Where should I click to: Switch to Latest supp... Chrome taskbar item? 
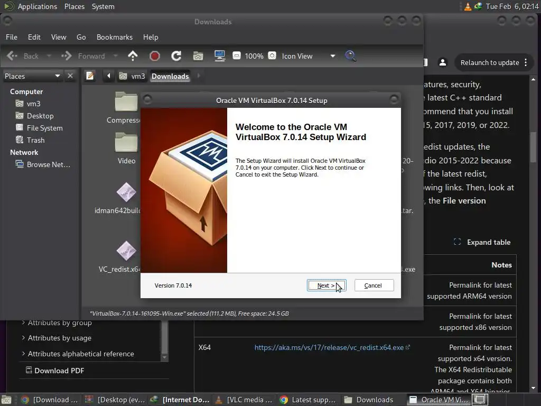309,400
